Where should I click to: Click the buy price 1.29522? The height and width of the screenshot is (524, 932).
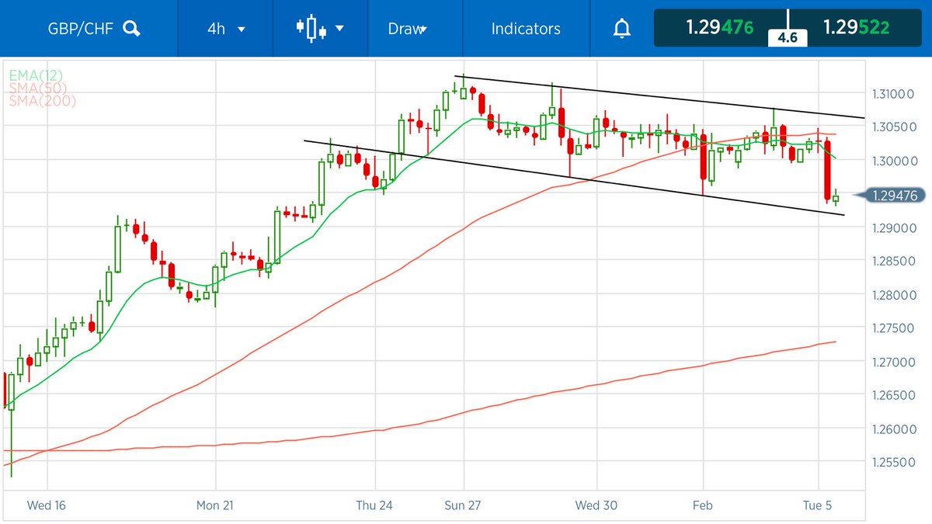[857, 28]
